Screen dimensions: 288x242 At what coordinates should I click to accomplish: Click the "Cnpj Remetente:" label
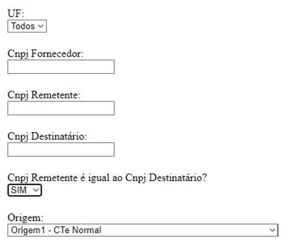[44, 95]
